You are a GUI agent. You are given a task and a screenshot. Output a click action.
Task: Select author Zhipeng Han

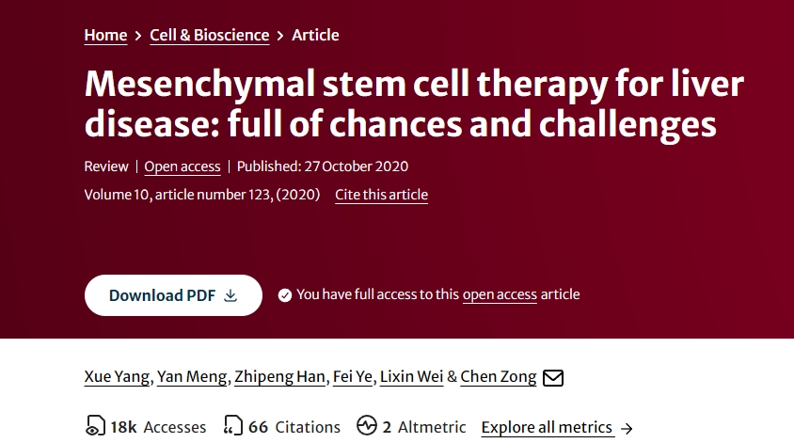279,377
